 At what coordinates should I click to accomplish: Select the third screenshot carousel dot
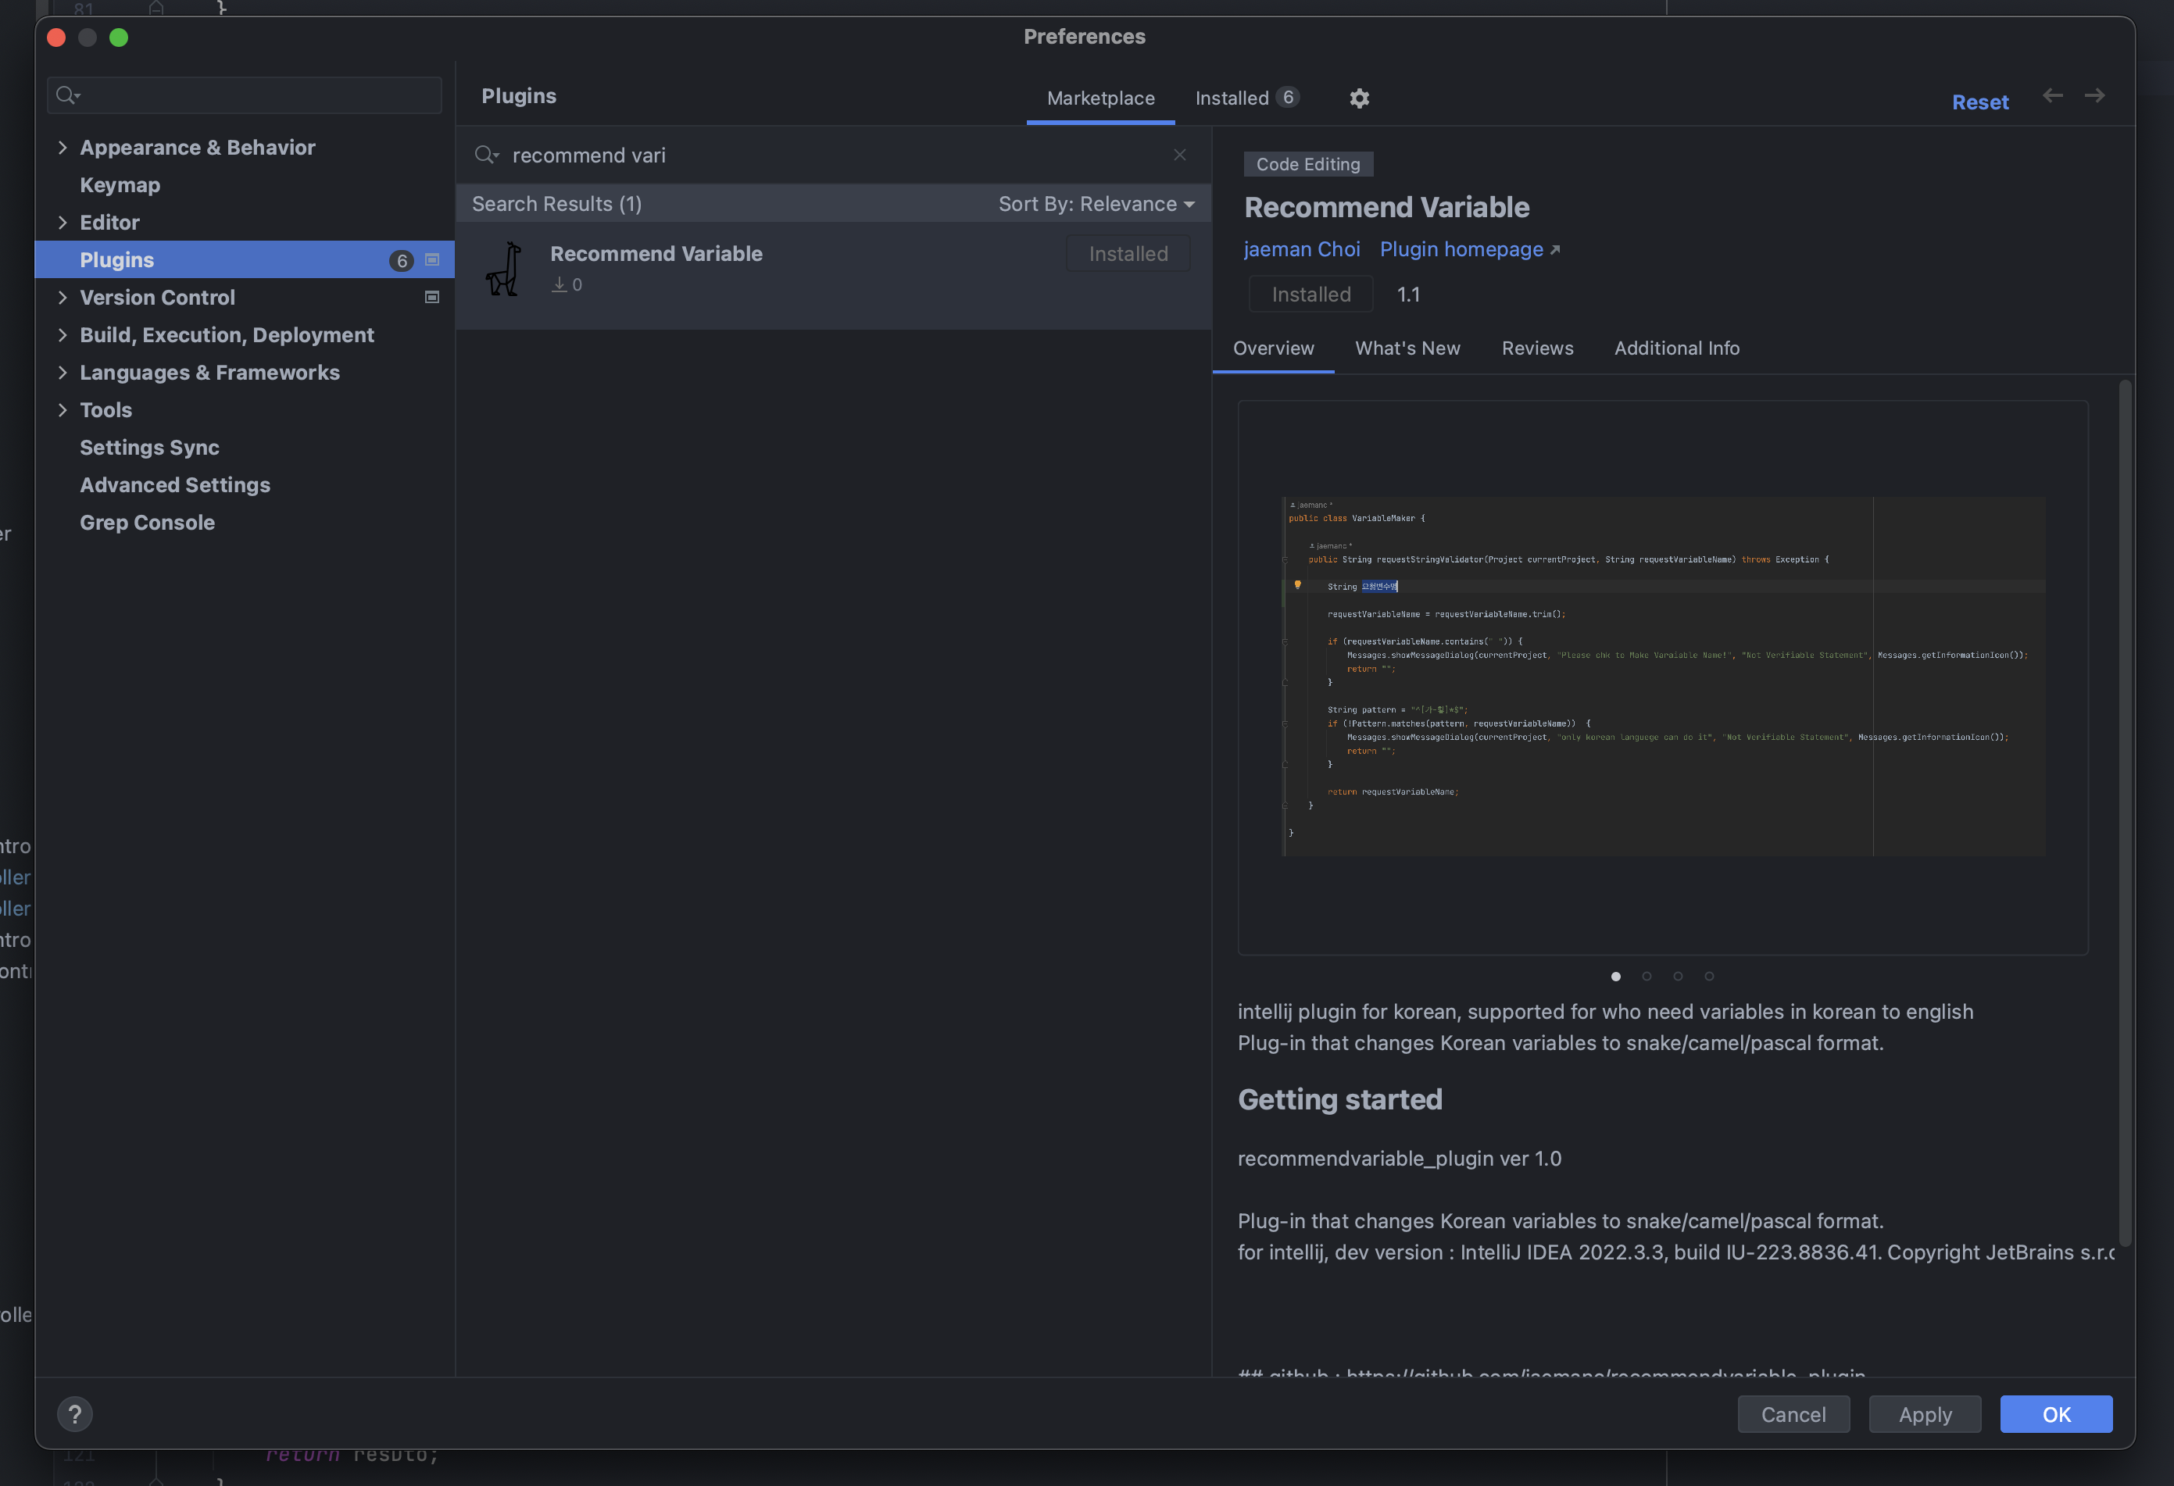[1679, 977]
